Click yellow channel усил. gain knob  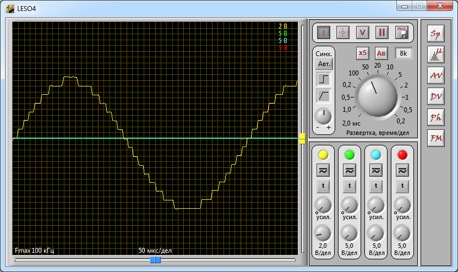tap(323, 205)
